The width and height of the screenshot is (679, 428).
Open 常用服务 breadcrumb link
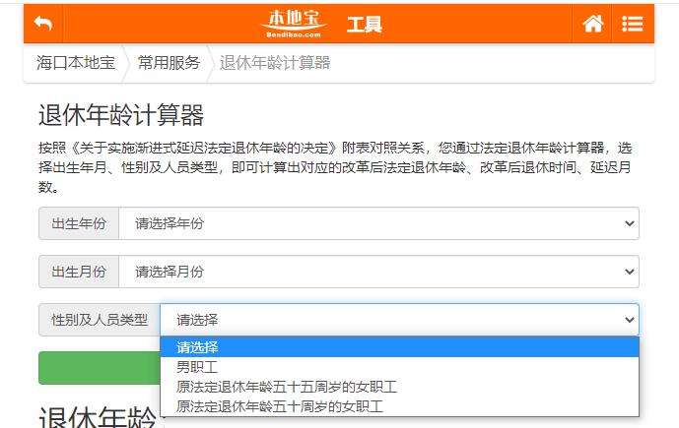[x=169, y=63]
